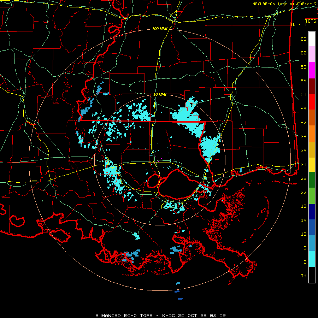Click the '34' legend value
The height and width of the screenshot is (318, 318).
304,151
